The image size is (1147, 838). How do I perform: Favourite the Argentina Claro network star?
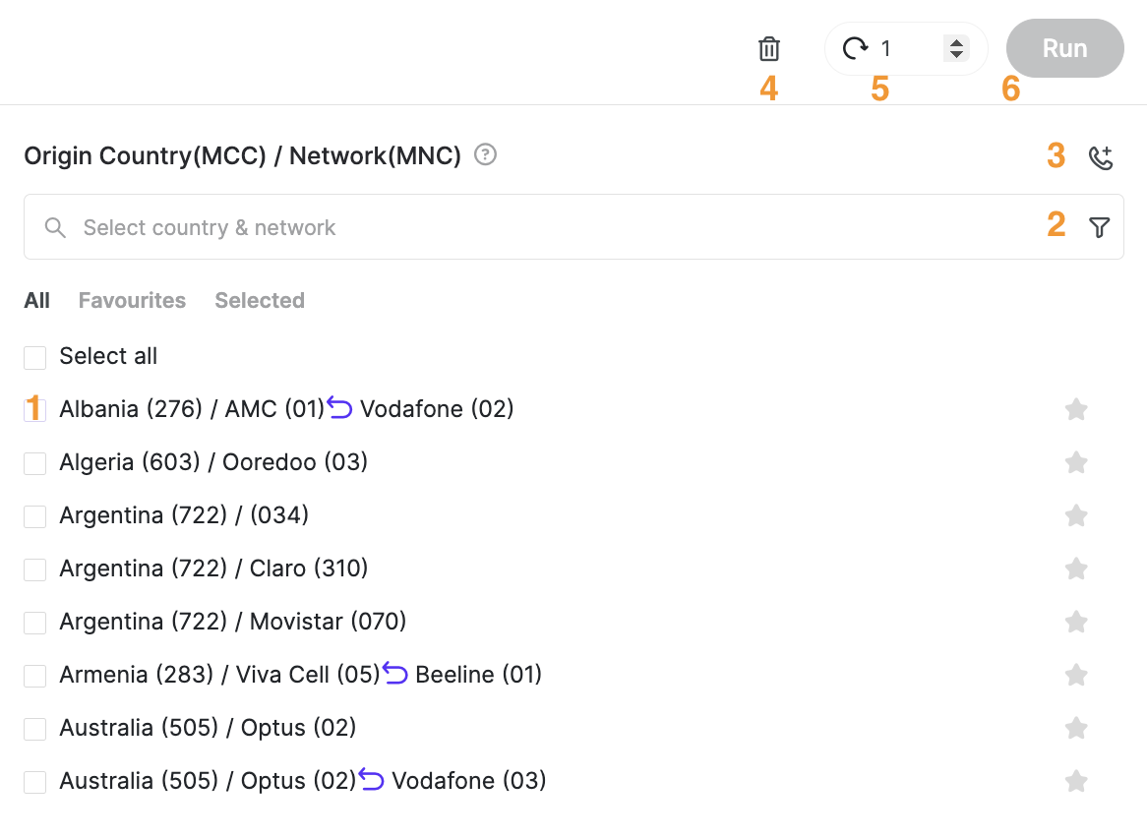click(x=1076, y=569)
